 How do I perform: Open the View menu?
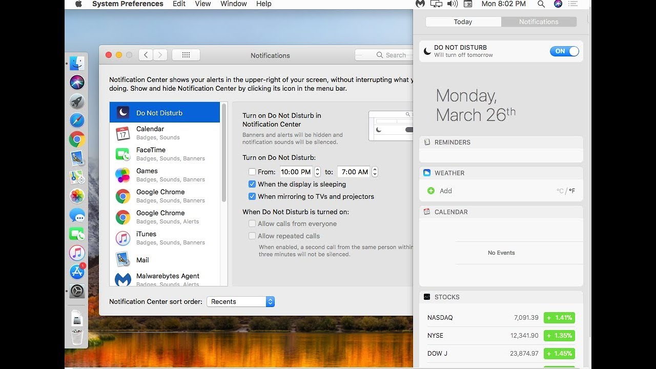pyautogui.click(x=203, y=4)
